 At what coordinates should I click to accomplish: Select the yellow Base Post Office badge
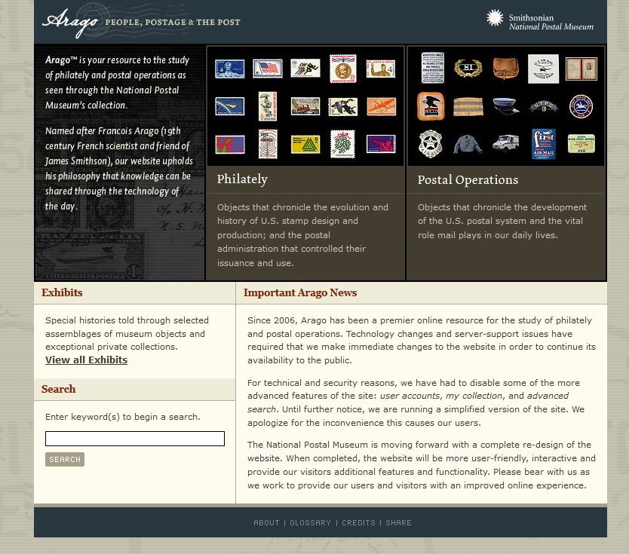(581, 143)
